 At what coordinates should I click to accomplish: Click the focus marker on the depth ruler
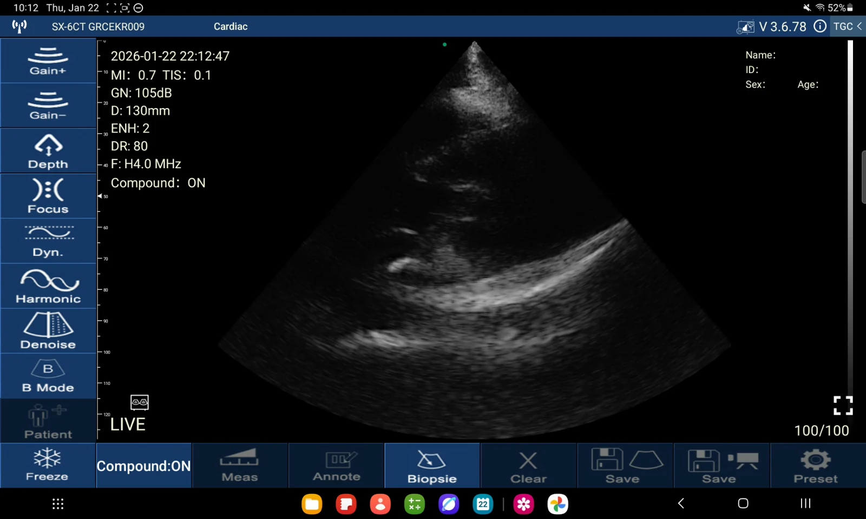pyautogui.click(x=100, y=196)
